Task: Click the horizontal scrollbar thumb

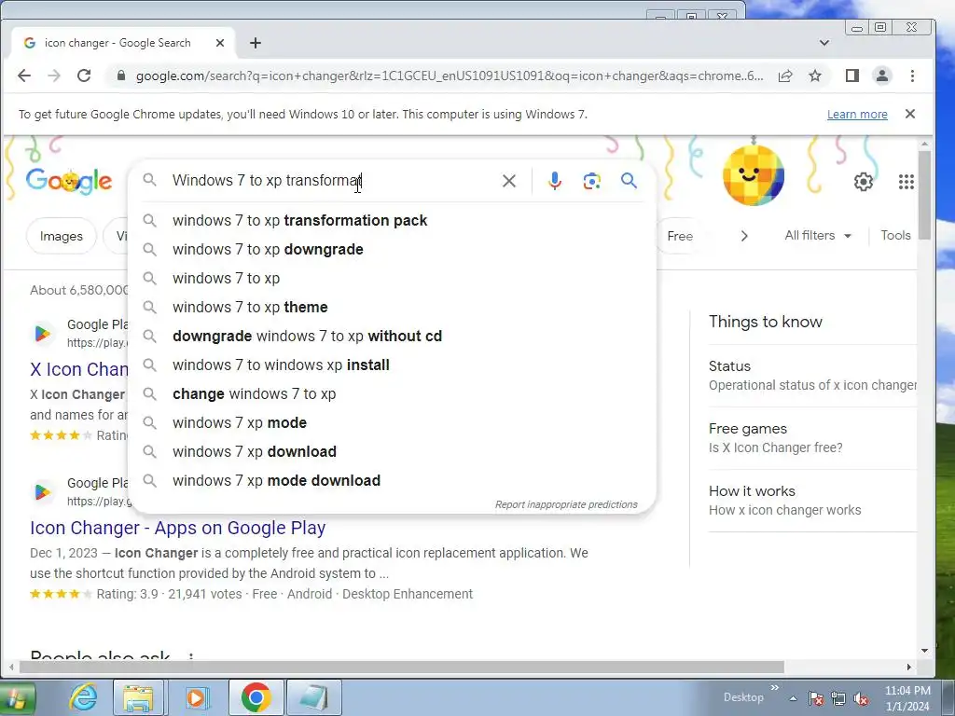Action: coord(402,668)
